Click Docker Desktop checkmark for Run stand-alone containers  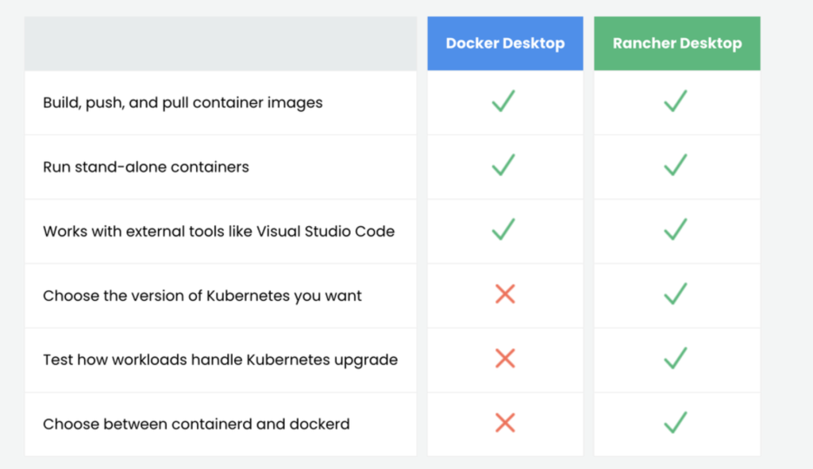click(x=503, y=166)
